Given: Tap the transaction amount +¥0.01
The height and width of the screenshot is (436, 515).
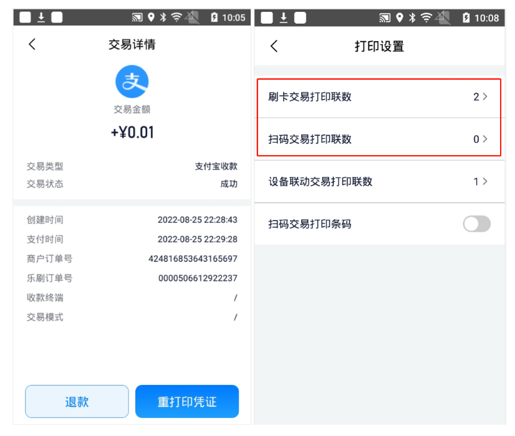Looking at the screenshot, I should 132,133.
